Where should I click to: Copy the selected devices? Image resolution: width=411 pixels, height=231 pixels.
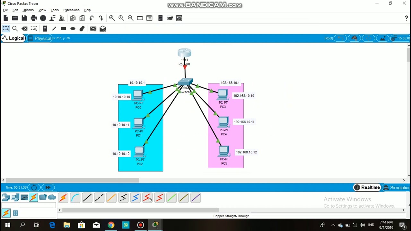coord(73,18)
